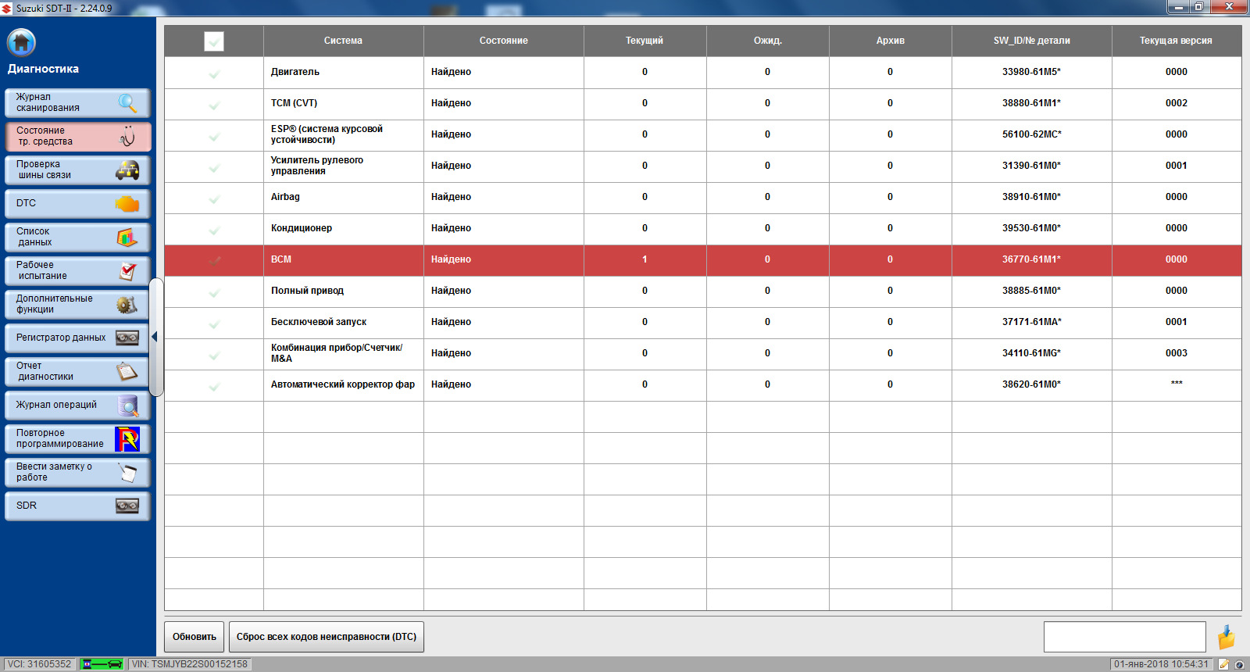The width and height of the screenshot is (1250, 672).
Task: Open Рабочее испытание menu item
Action: point(77,270)
